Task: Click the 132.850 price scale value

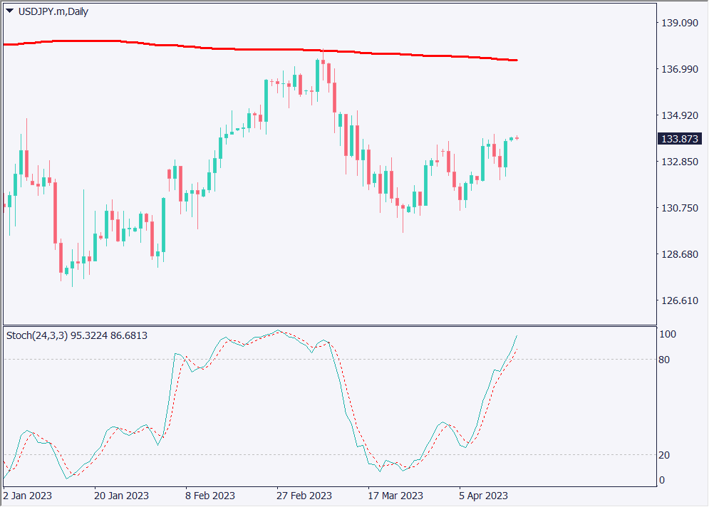Action: 680,162
